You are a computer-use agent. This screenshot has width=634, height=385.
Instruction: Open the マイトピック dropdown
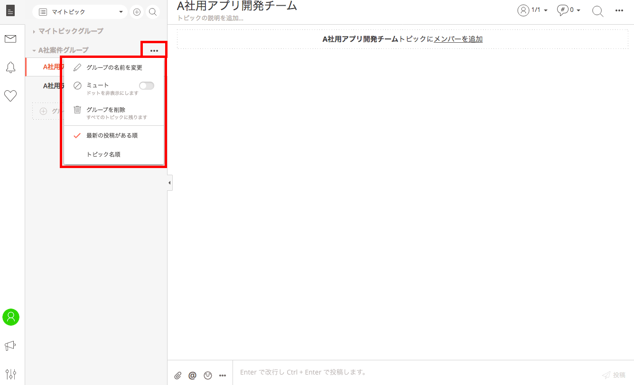(x=80, y=12)
